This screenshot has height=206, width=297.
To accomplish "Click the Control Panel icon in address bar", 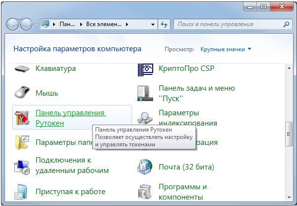I will (x=45, y=24).
